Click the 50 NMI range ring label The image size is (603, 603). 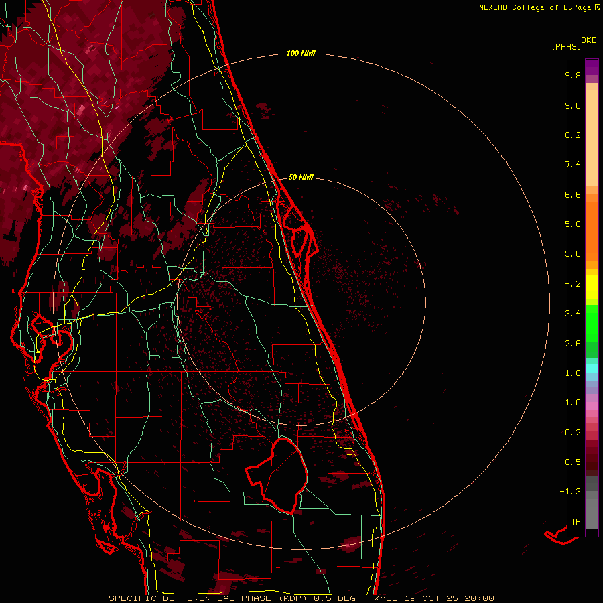301,177
